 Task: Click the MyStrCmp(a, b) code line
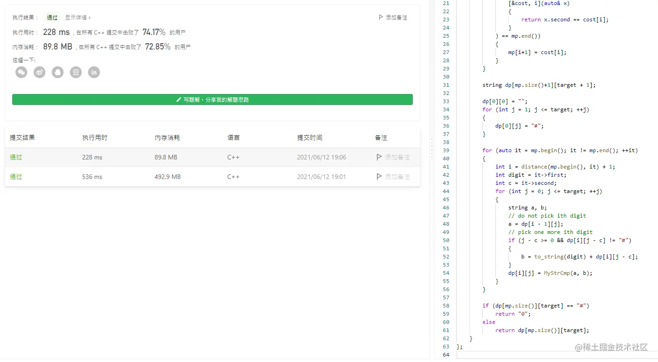coord(550,273)
